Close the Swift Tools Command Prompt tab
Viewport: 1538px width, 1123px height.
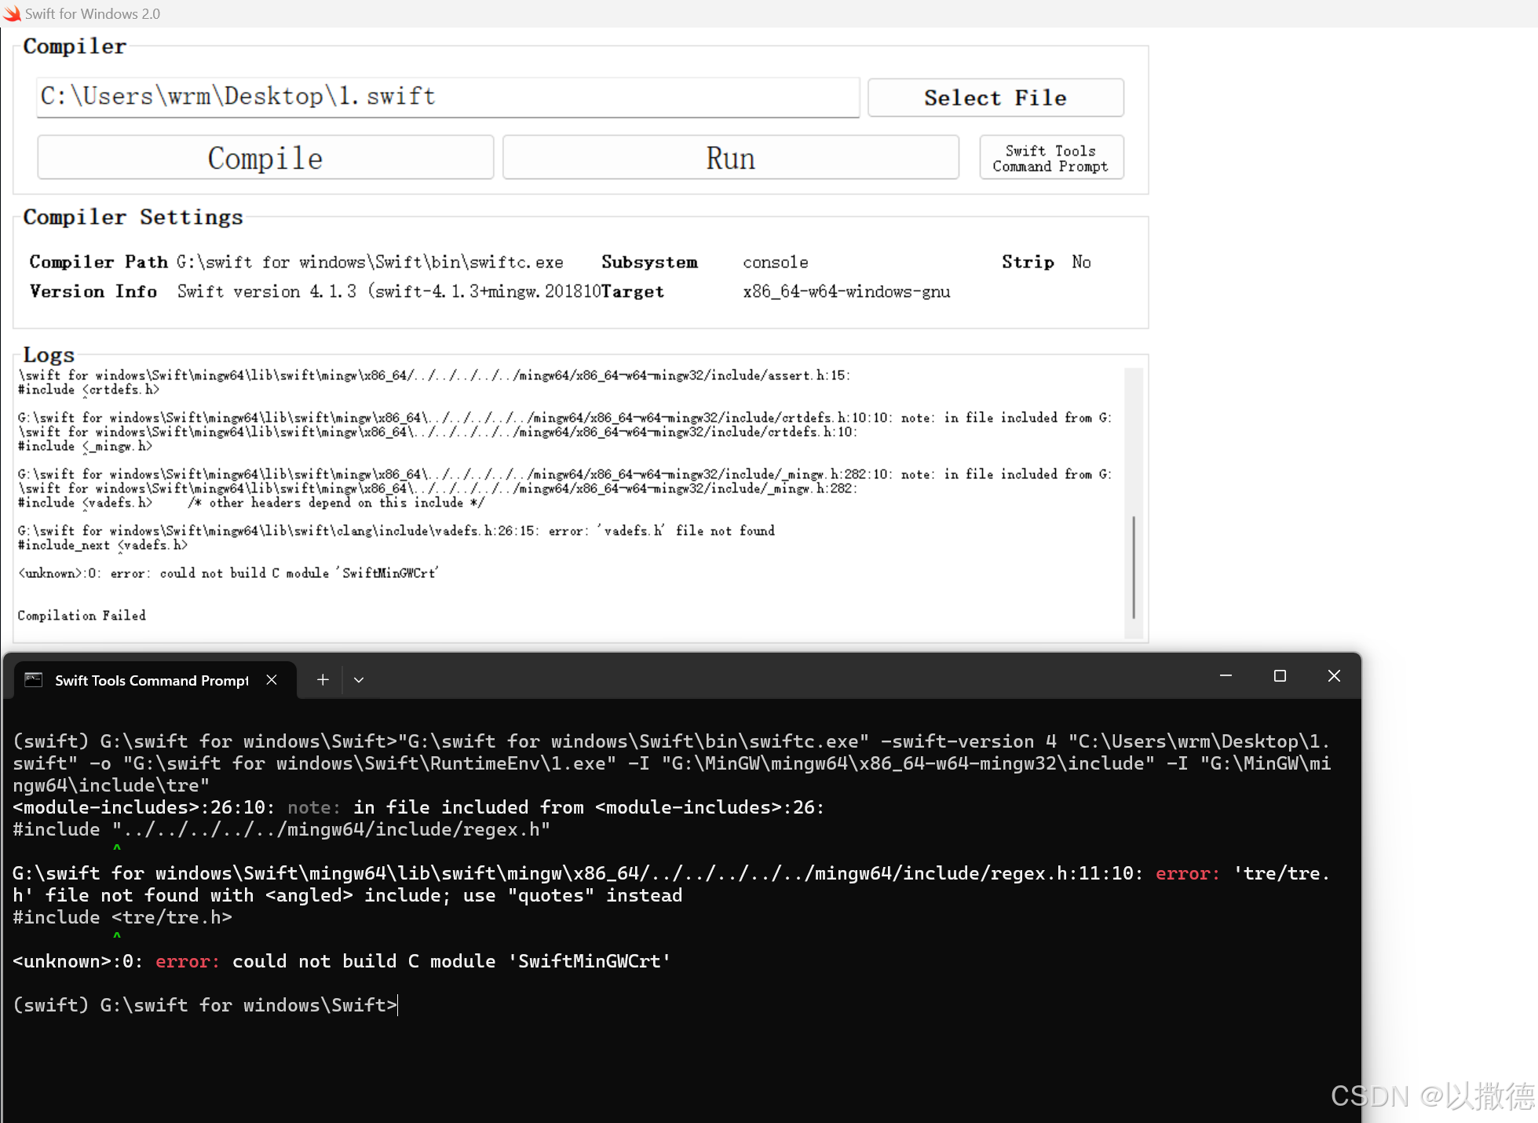272,680
